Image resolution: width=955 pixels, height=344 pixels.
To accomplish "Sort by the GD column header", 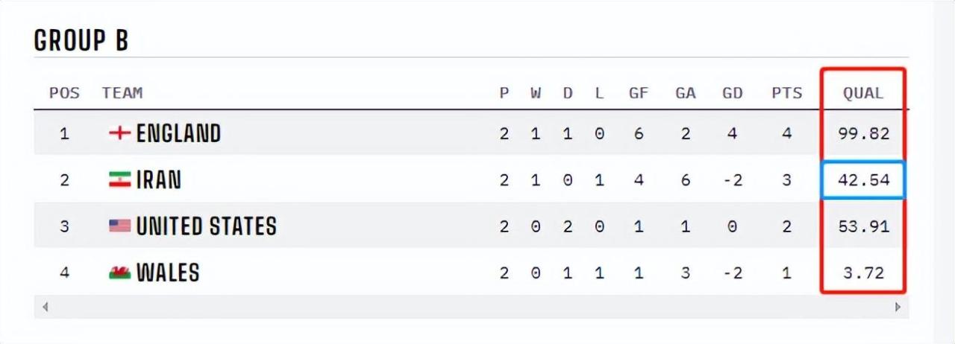I will 733,93.
